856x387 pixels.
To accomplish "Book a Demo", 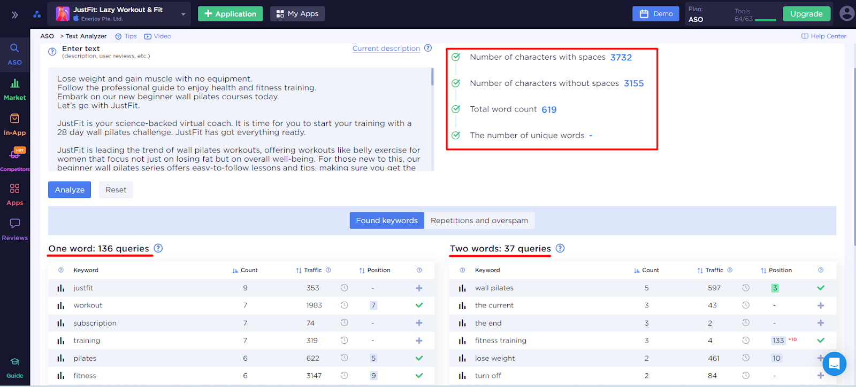I will (656, 14).
